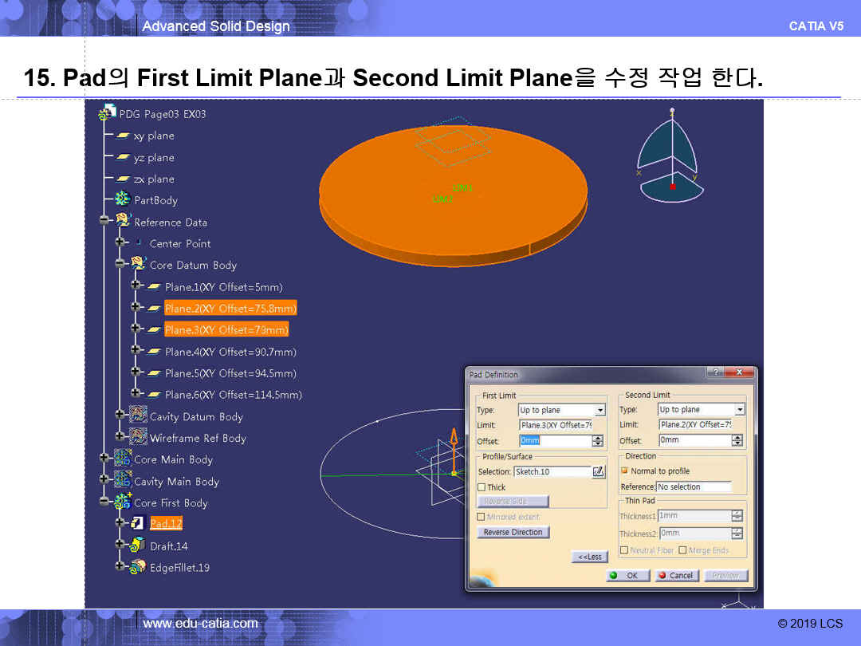Open First Limit Type dropdown
The image size is (861, 646).
(600, 410)
